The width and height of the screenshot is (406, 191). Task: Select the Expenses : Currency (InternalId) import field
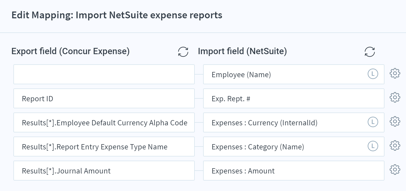(294, 122)
